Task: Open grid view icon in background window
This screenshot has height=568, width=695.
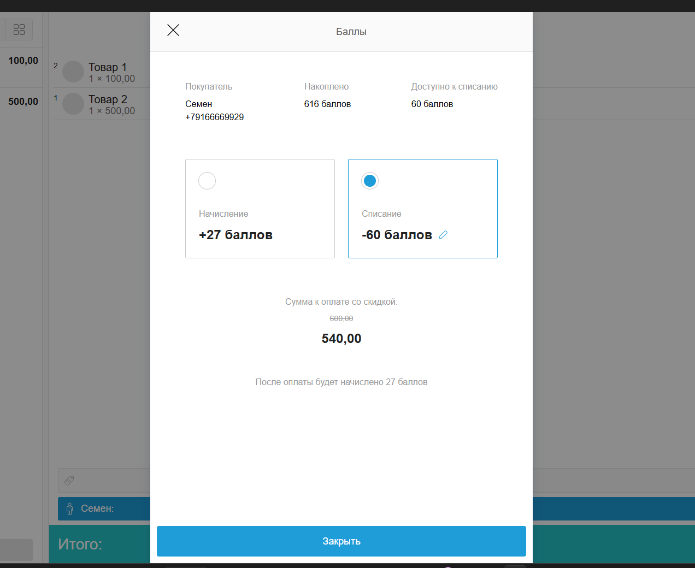Action: (x=19, y=29)
